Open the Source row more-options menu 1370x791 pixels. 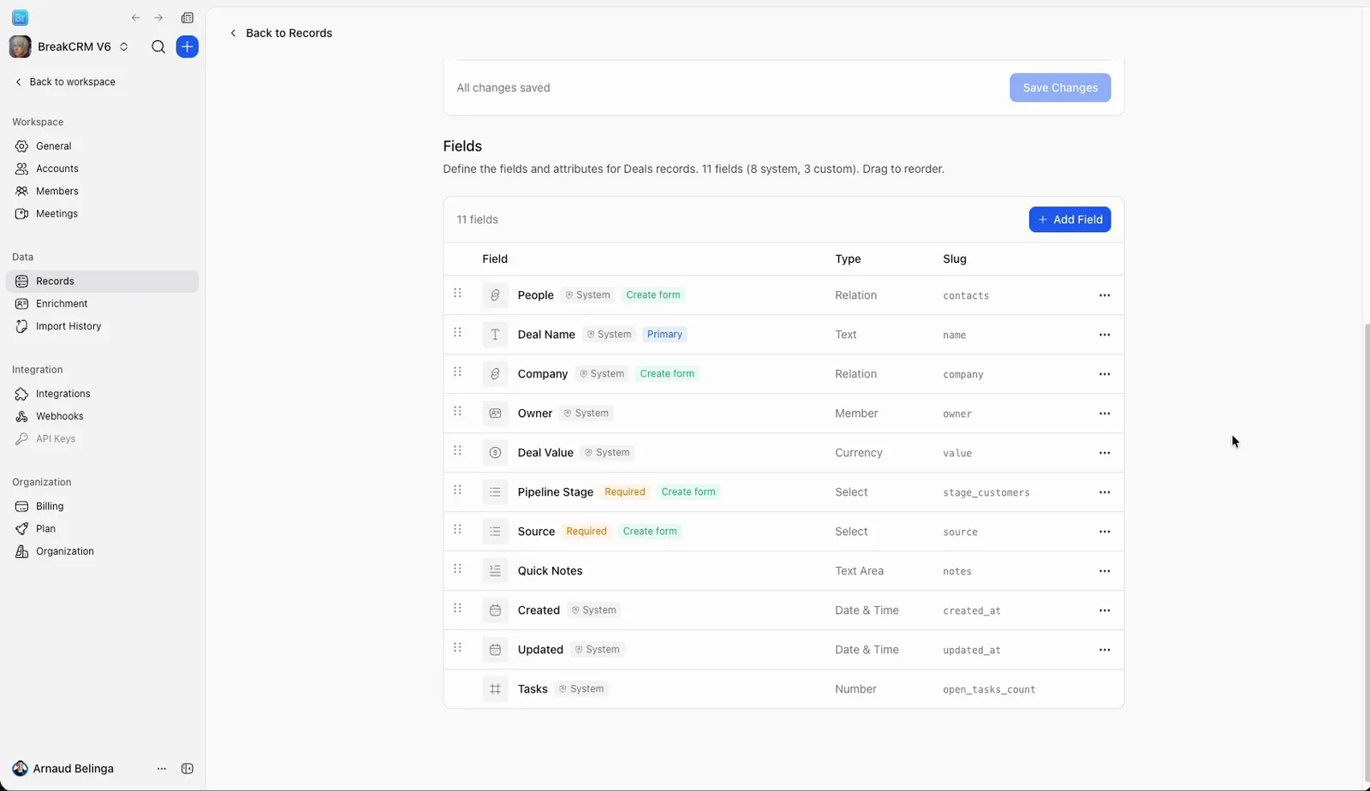click(1105, 532)
